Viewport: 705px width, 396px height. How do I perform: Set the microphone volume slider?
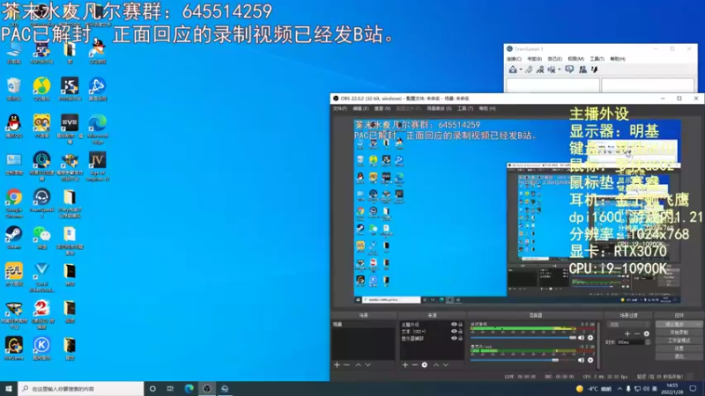pyautogui.click(x=523, y=360)
